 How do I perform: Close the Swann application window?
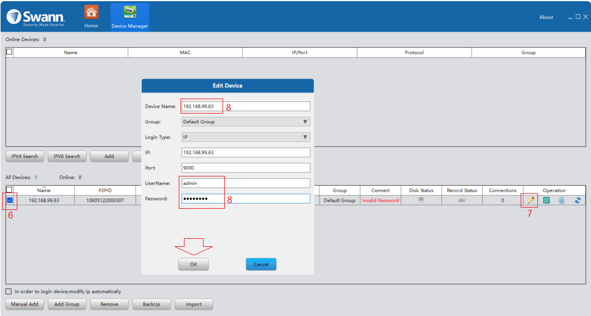pos(585,17)
